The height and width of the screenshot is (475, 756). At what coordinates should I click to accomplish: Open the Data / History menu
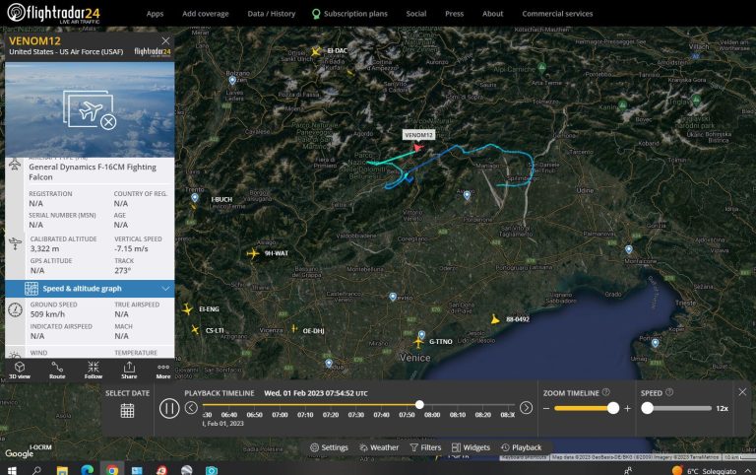(x=271, y=14)
